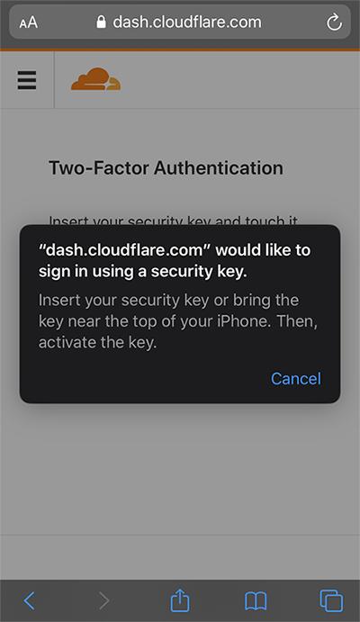This screenshot has width=360, height=622.
Task: Select the dash.cloudflare.com URL text
Action: pos(187,22)
